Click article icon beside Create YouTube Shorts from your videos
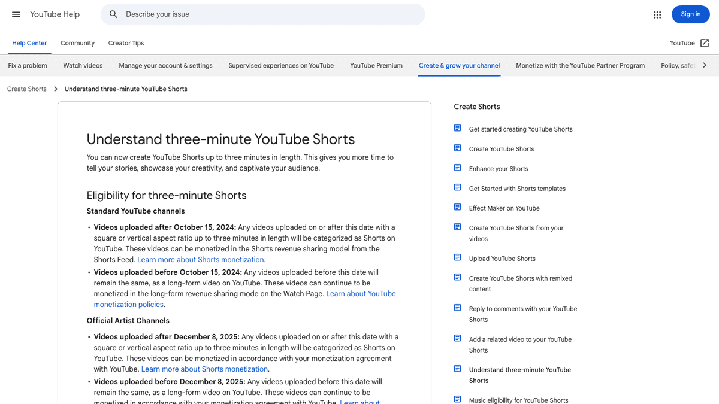Image resolution: width=719 pixels, height=404 pixels. coord(458,227)
